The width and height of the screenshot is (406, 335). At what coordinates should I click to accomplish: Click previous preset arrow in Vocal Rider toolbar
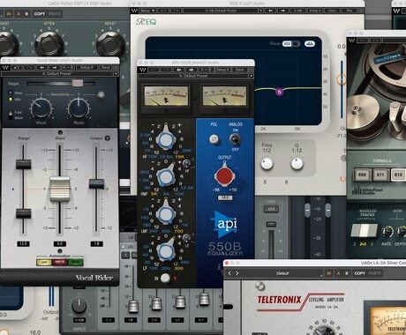tap(42, 68)
